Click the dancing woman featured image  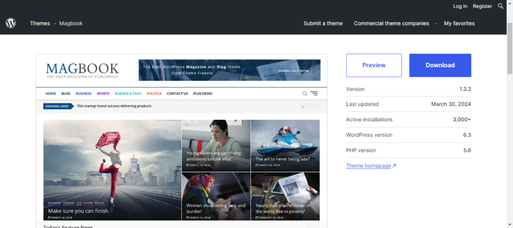[x=112, y=170]
